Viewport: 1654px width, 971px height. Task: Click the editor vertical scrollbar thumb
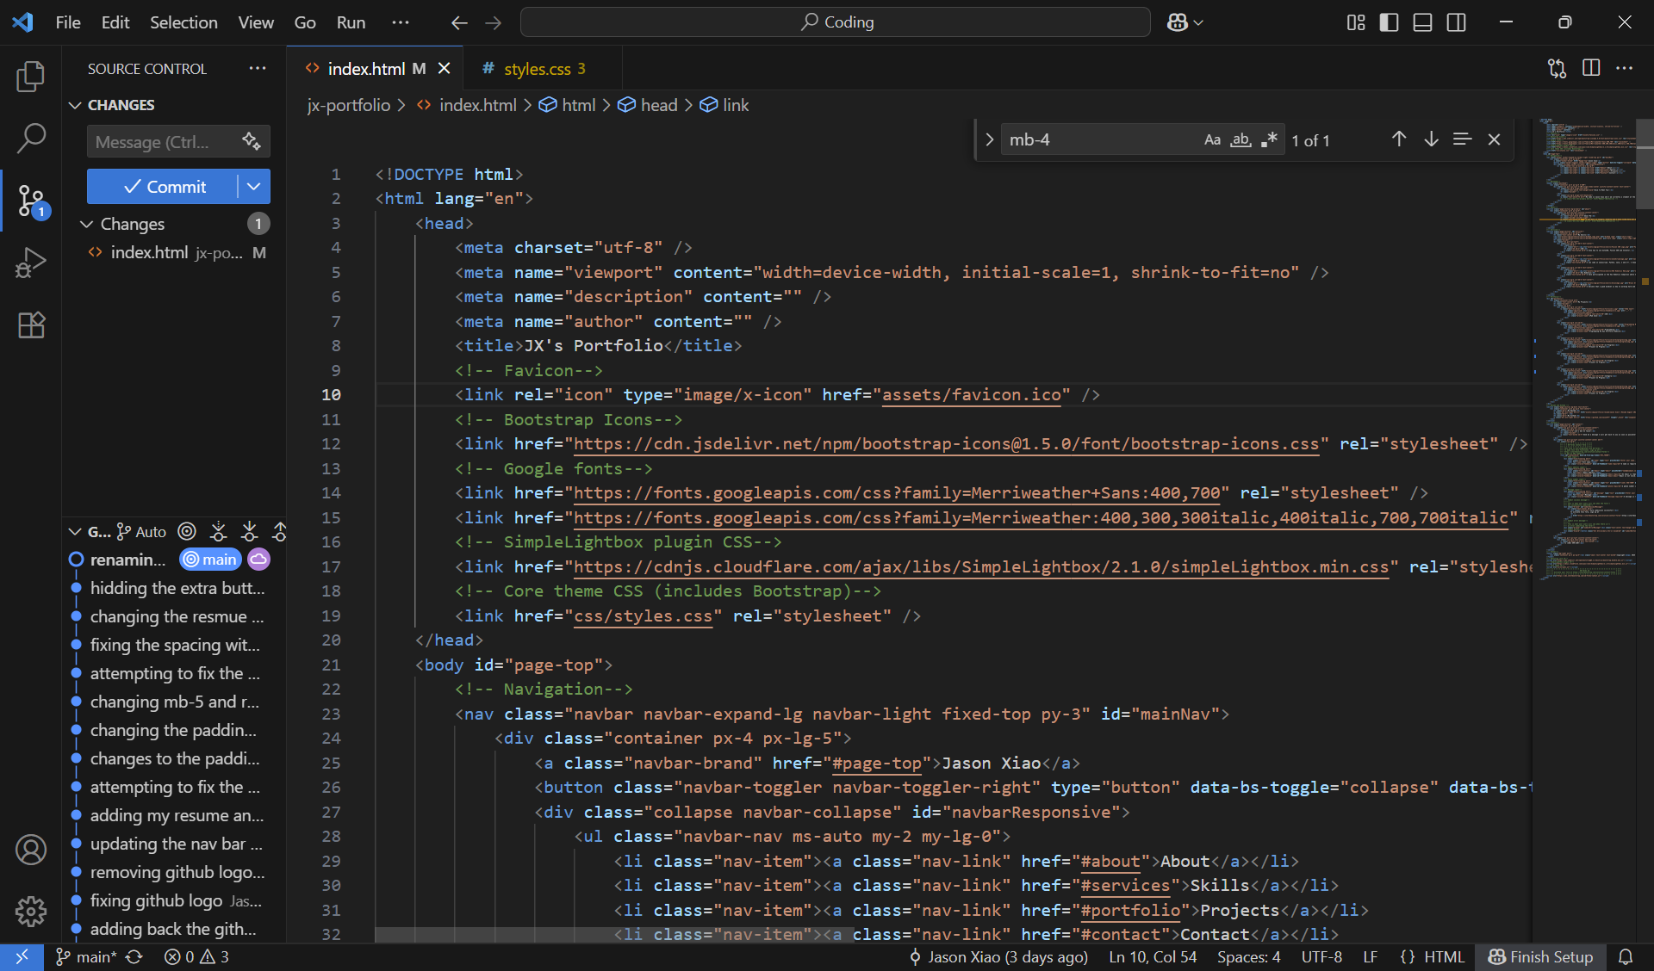point(1645,164)
